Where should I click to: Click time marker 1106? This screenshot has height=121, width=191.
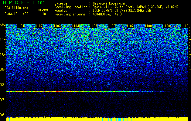coord(112,26)
